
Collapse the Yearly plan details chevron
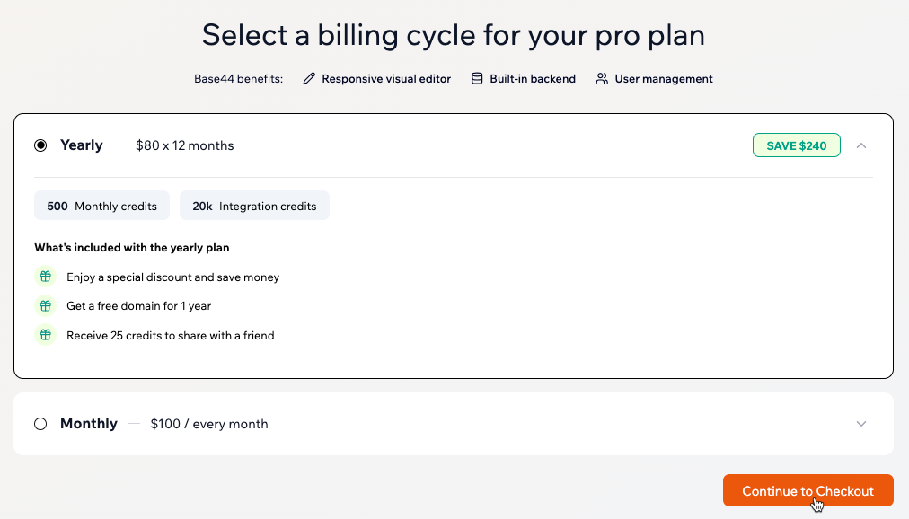pyautogui.click(x=861, y=145)
